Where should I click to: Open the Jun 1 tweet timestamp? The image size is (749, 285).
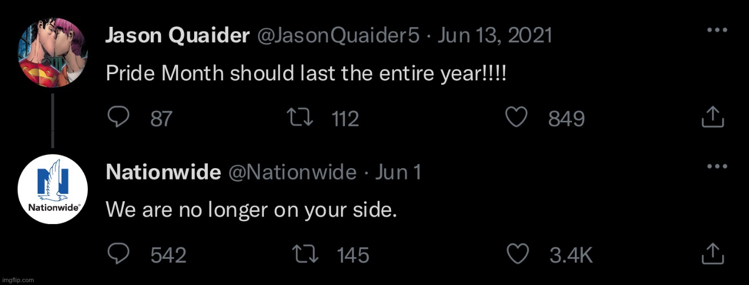click(397, 172)
